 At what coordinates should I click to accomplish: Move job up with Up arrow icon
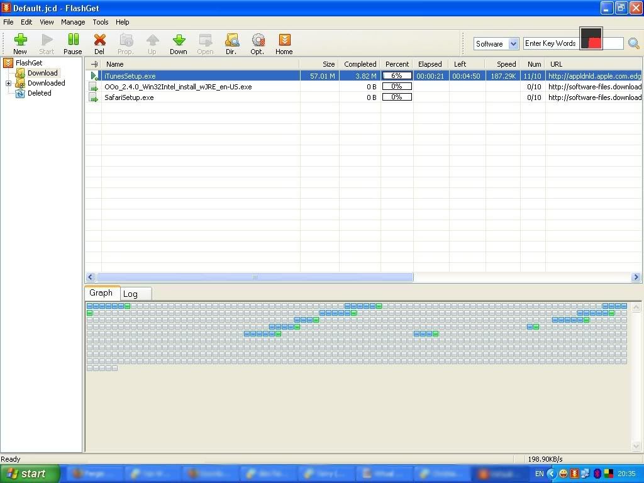(152, 44)
